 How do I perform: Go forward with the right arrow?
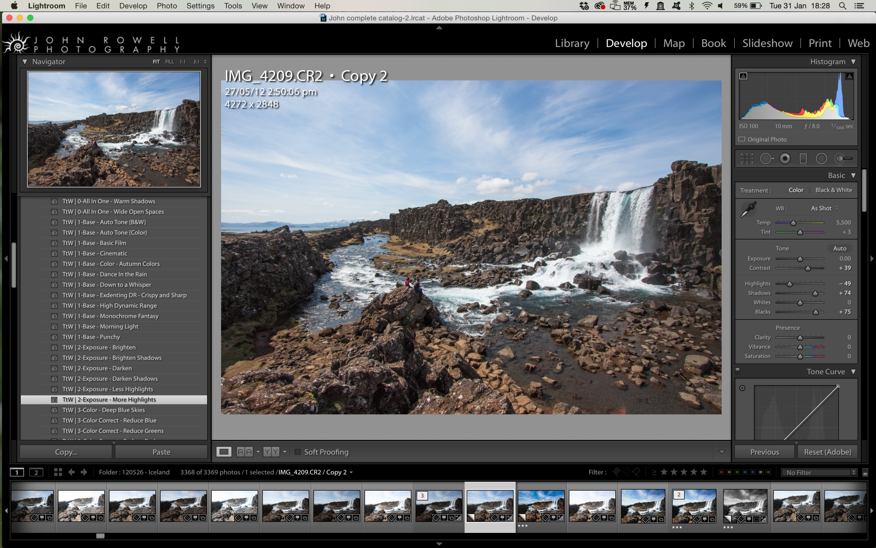click(84, 472)
